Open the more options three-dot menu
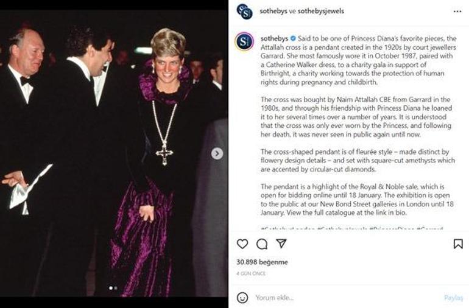Screen dimensions: 469x308 coord(457,11)
